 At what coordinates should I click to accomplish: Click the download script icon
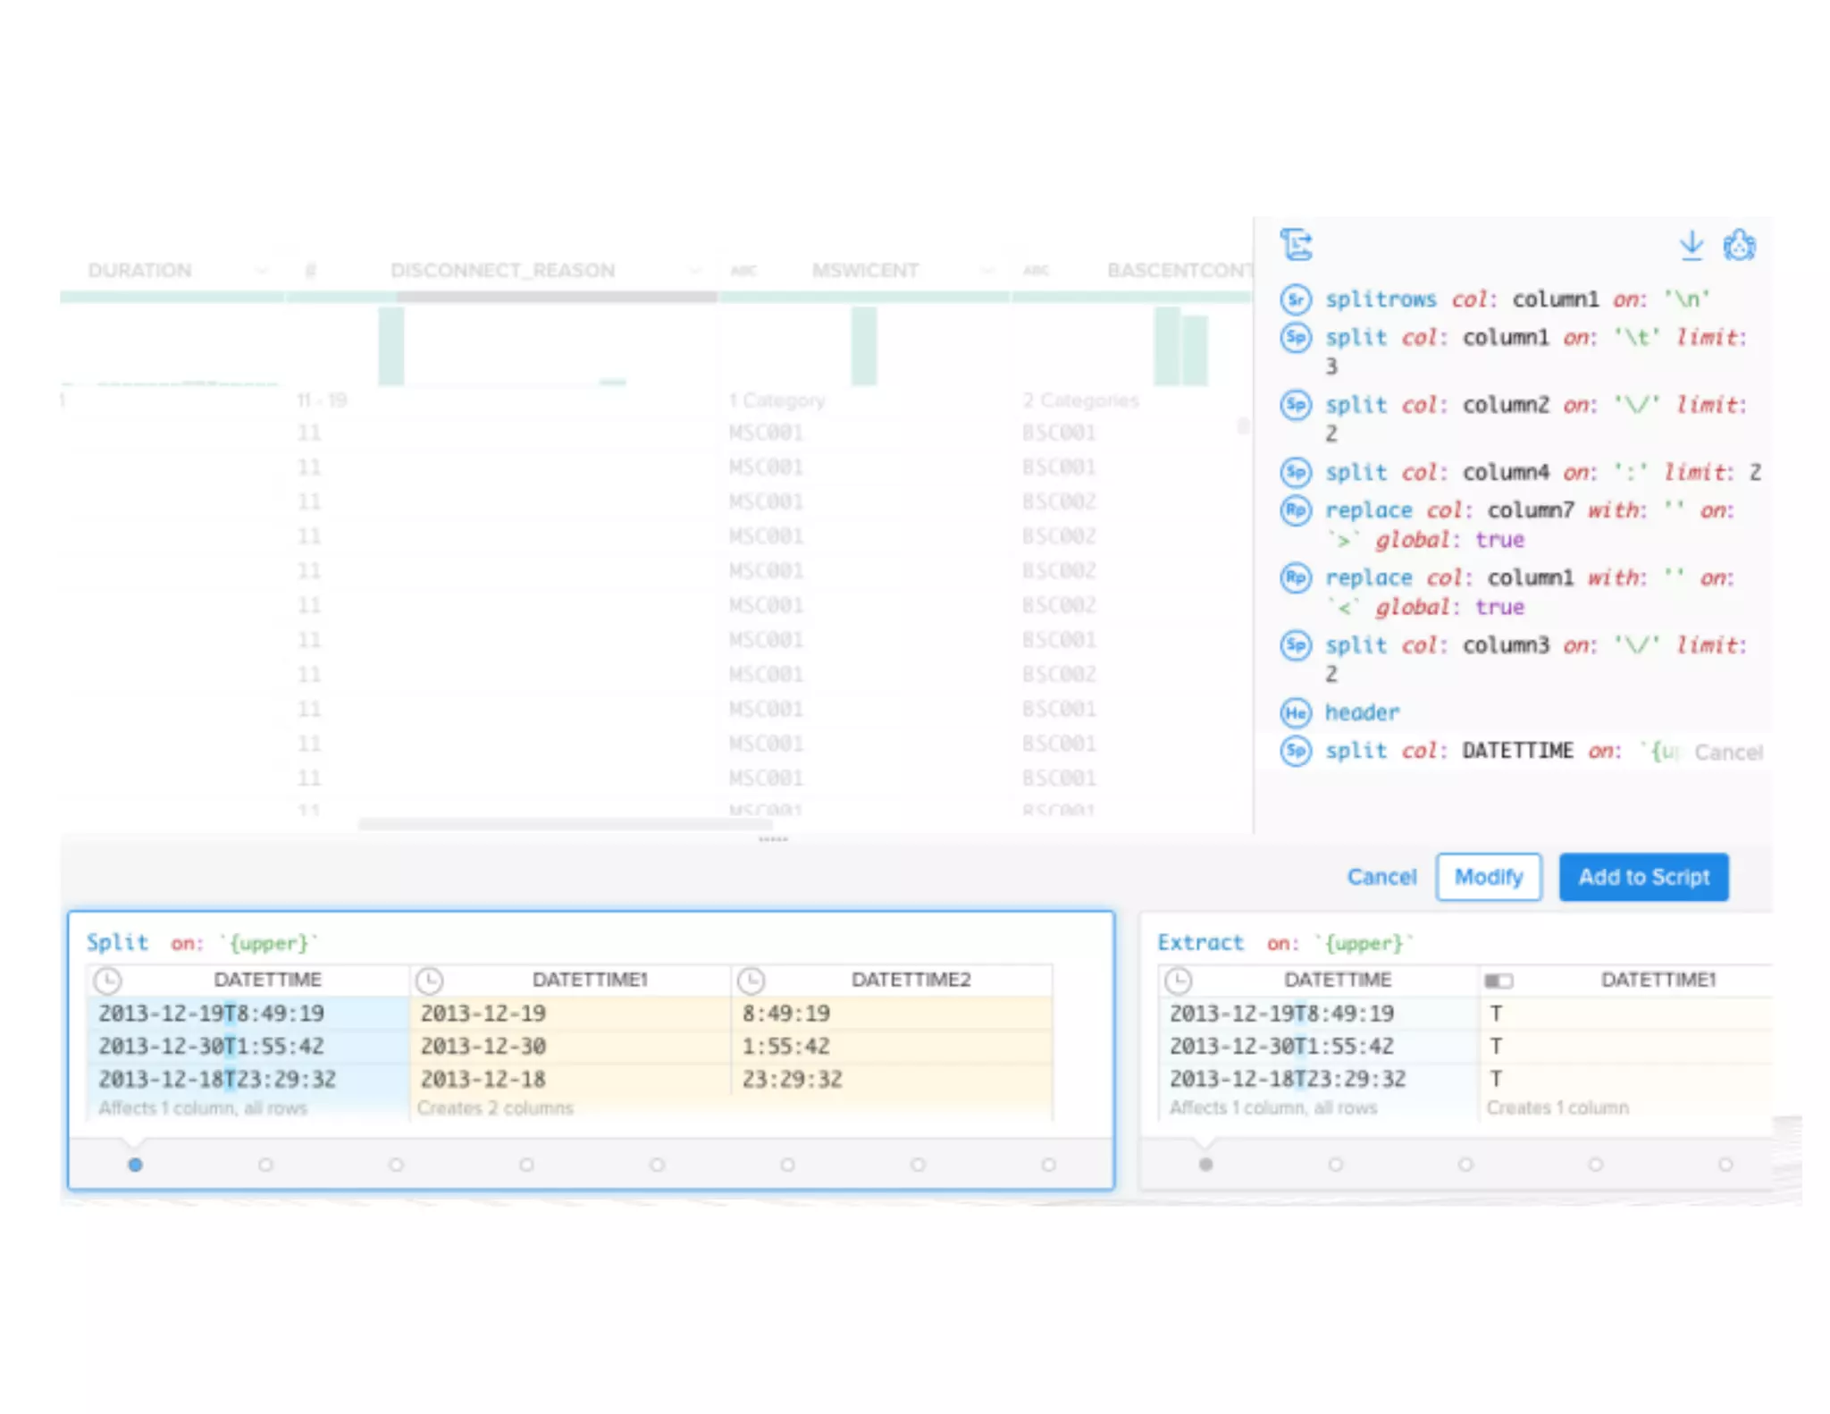point(1691,245)
